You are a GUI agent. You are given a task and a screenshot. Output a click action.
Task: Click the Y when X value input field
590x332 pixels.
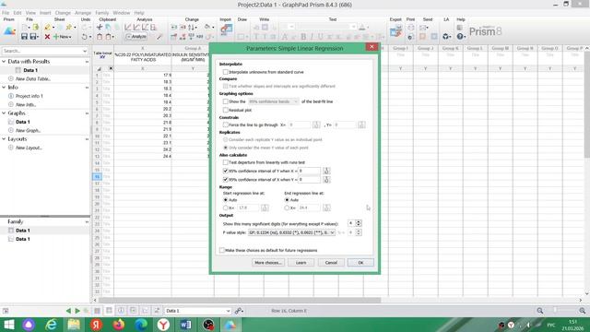310,171
